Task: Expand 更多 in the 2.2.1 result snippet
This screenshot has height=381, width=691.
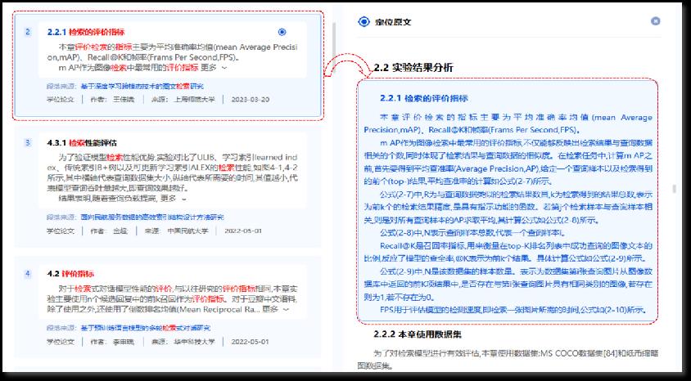Action: coord(214,67)
